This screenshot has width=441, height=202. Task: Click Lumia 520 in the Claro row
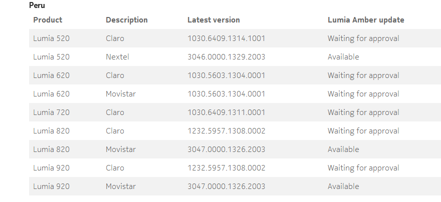51,38
